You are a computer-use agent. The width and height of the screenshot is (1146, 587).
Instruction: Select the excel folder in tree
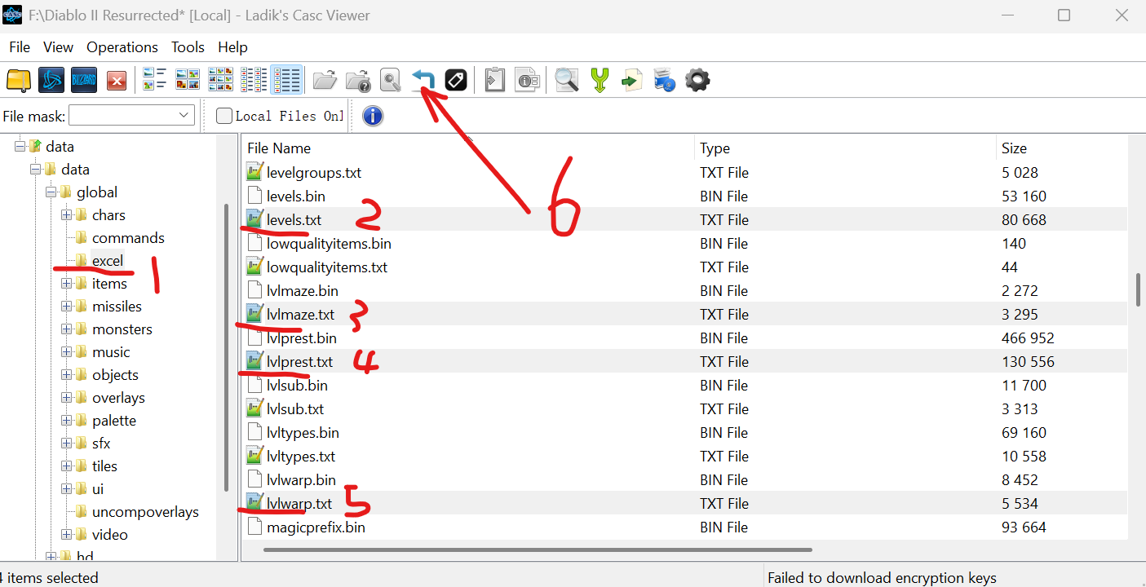click(108, 261)
